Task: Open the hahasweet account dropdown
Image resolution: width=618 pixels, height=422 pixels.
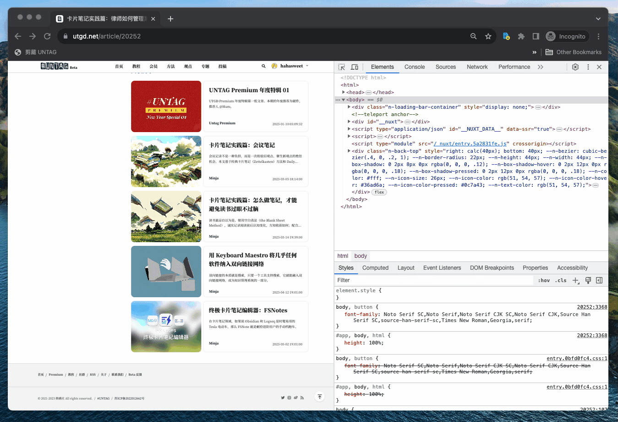Action: point(307,66)
